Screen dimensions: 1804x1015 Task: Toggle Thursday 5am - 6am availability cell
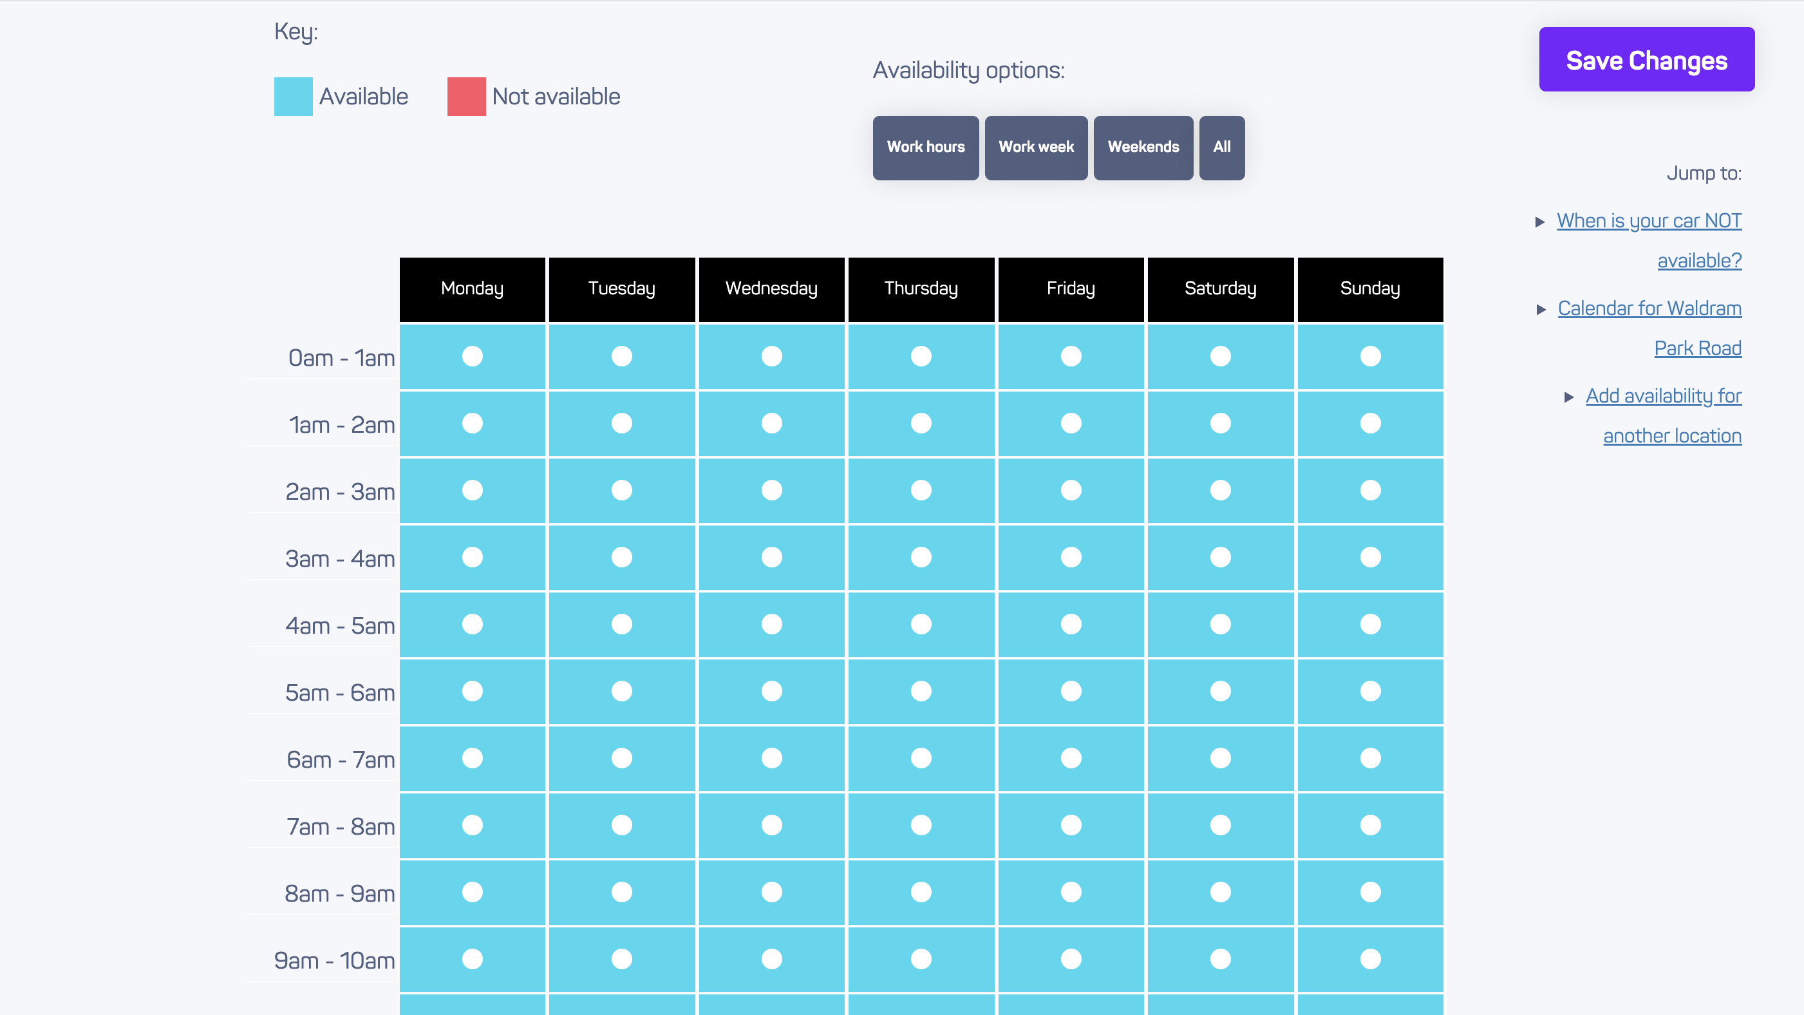[921, 692]
